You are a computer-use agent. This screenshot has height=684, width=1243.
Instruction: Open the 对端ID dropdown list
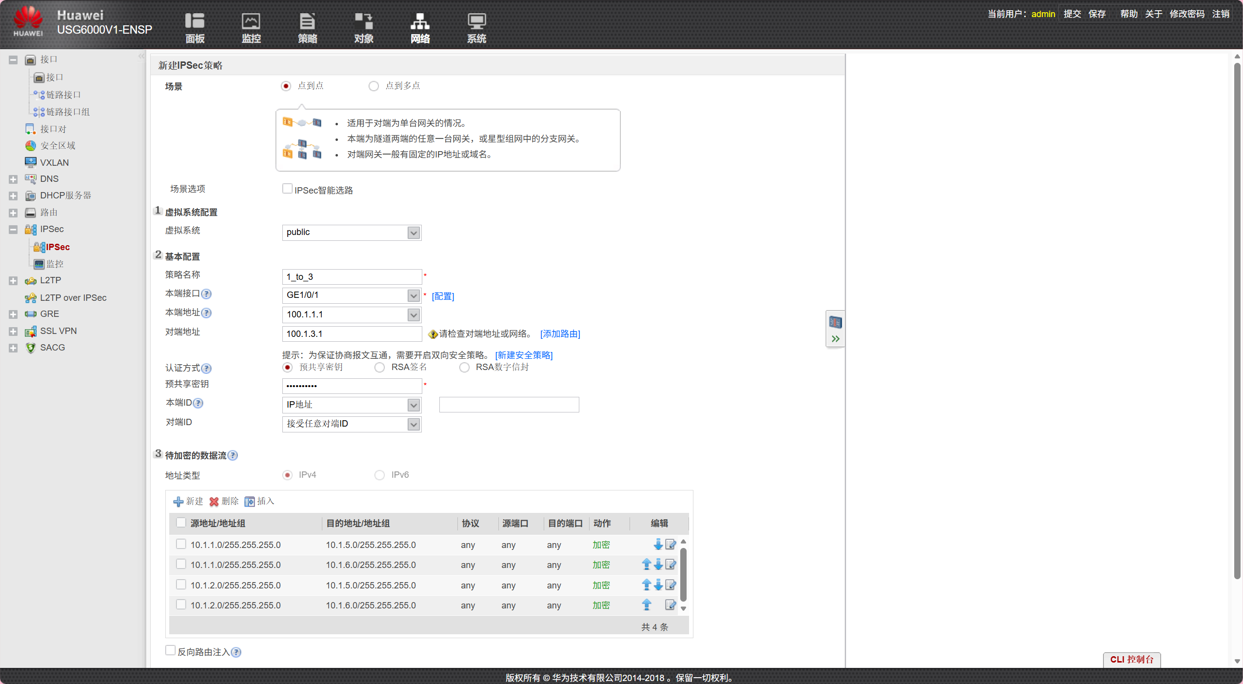point(414,424)
